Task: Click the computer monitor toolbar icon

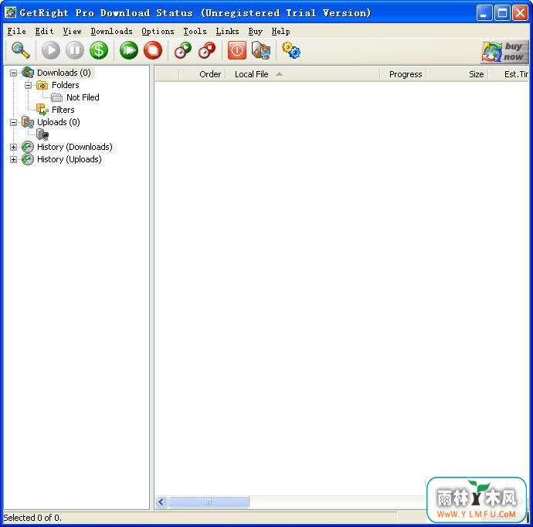Action: tap(261, 50)
